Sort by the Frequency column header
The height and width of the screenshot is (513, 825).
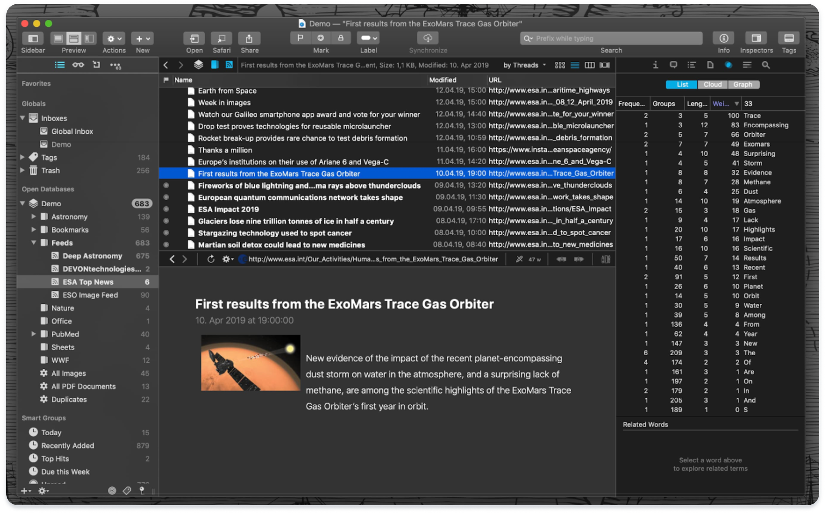(x=633, y=104)
